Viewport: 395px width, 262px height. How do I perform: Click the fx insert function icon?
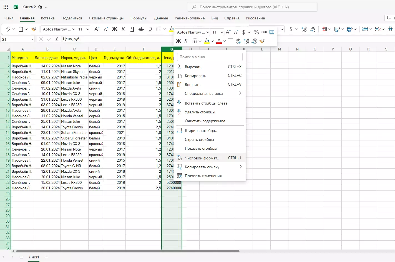(x=57, y=39)
